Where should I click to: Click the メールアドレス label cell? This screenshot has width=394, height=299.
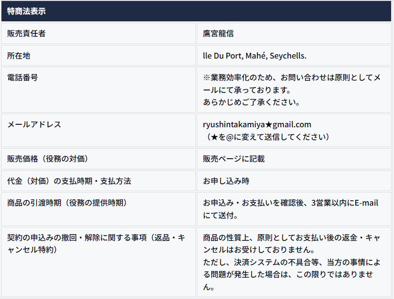pyautogui.click(x=34, y=124)
